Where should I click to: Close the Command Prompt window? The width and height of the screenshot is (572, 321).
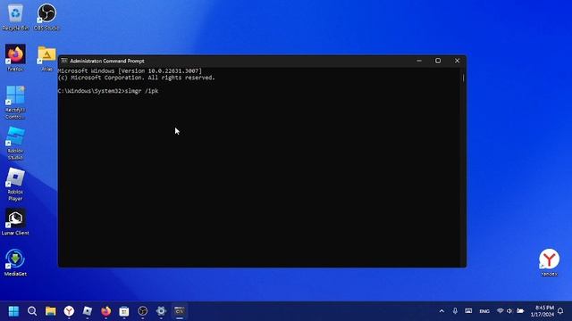(x=457, y=61)
